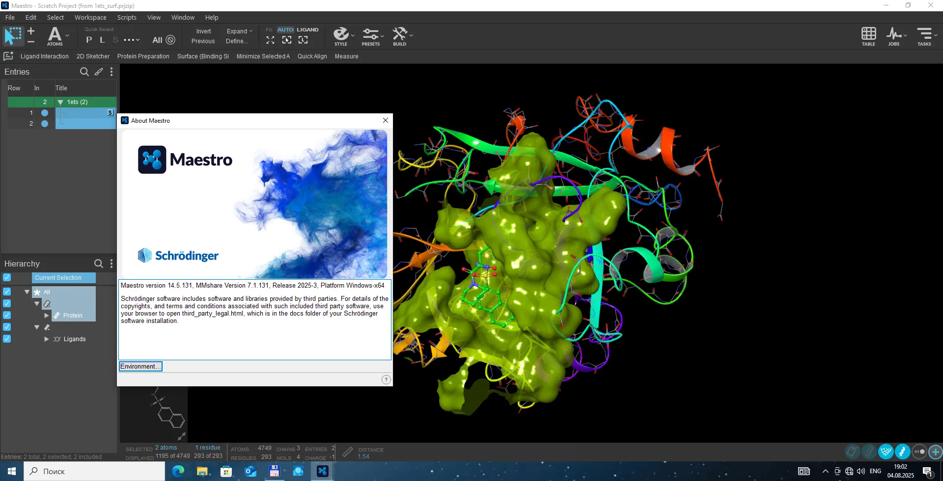
Task: Toggle the ribbons helix display icon
Action: point(903,451)
